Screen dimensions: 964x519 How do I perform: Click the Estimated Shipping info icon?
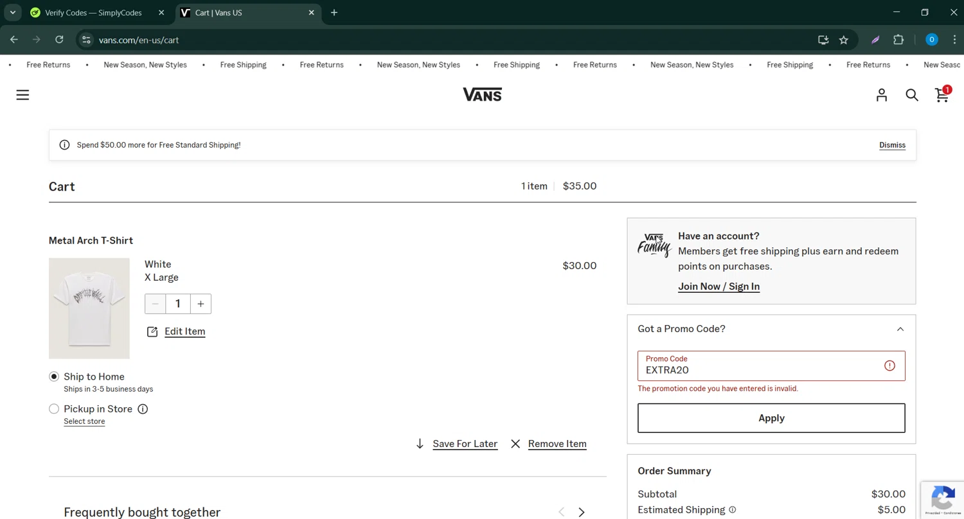[x=732, y=510]
